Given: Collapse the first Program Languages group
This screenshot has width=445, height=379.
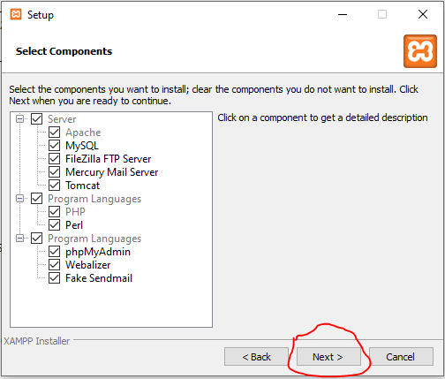Looking at the screenshot, I should click(20, 199).
